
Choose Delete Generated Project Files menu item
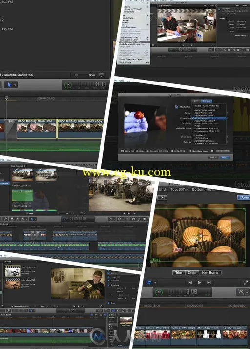coord(133,44)
